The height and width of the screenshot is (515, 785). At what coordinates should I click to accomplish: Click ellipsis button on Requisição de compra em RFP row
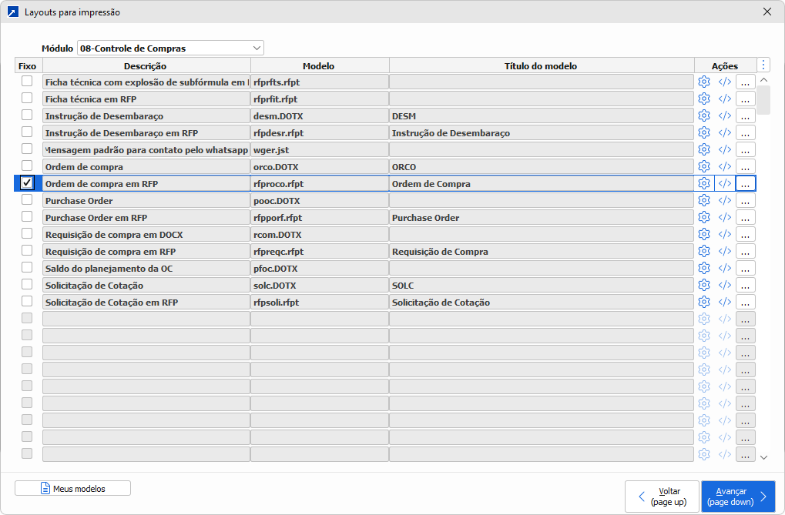coord(745,251)
